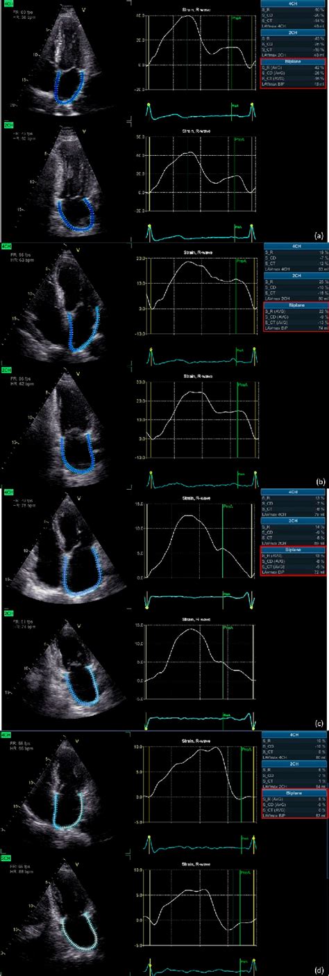Click the PreA marker on panel (b) bottom strain curve
The image size is (329, 976).
[242, 385]
